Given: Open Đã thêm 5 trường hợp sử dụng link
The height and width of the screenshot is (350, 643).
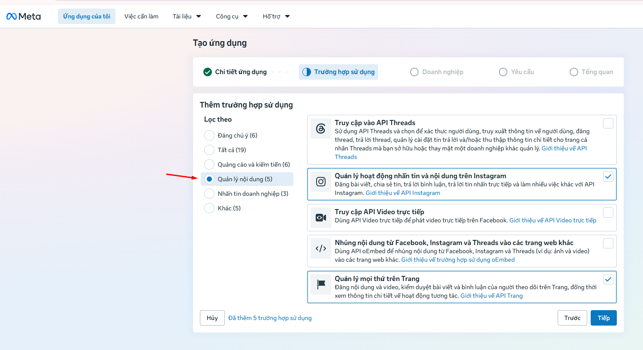Looking at the screenshot, I should [x=270, y=318].
